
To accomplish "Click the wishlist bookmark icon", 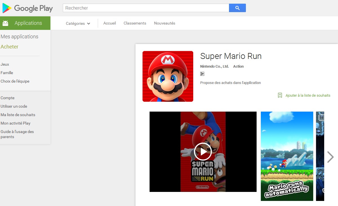I will pos(280,95).
